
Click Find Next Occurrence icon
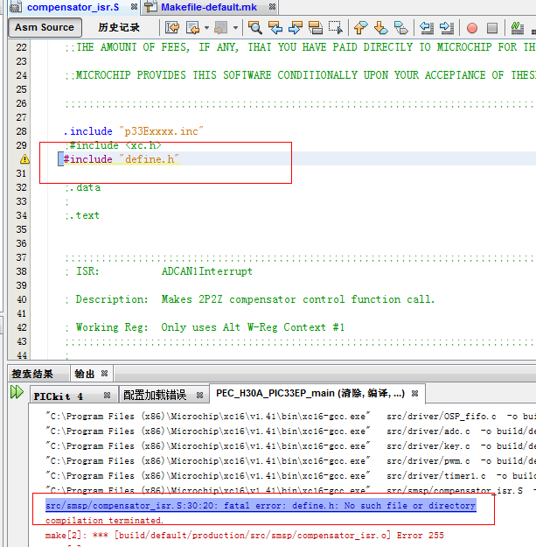coord(296,27)
